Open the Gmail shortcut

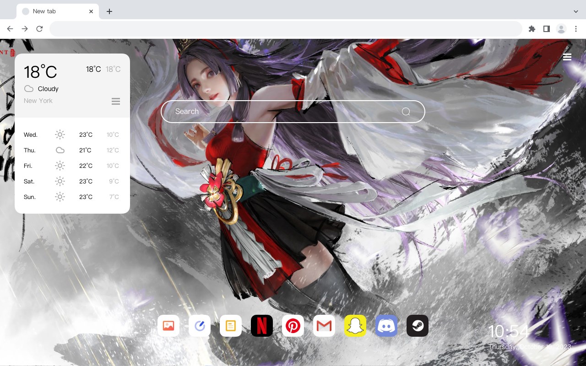coord(324,326)
